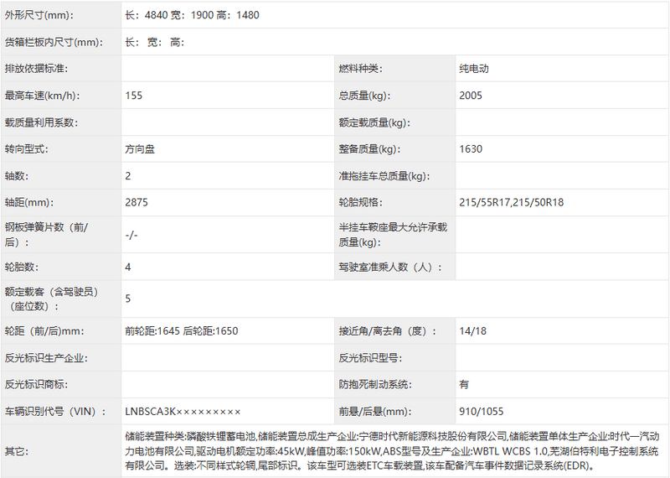The height and width of the screenshot is (478, 670).
Task: Select the total mass value 2005
Action: 471,96
